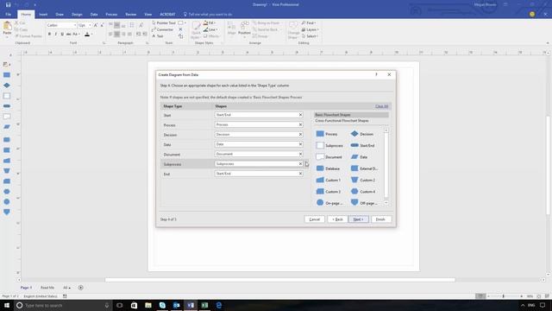Switch to the Design ribbon tab
Viewport: 552px width, 311px height.
point(77,15)
